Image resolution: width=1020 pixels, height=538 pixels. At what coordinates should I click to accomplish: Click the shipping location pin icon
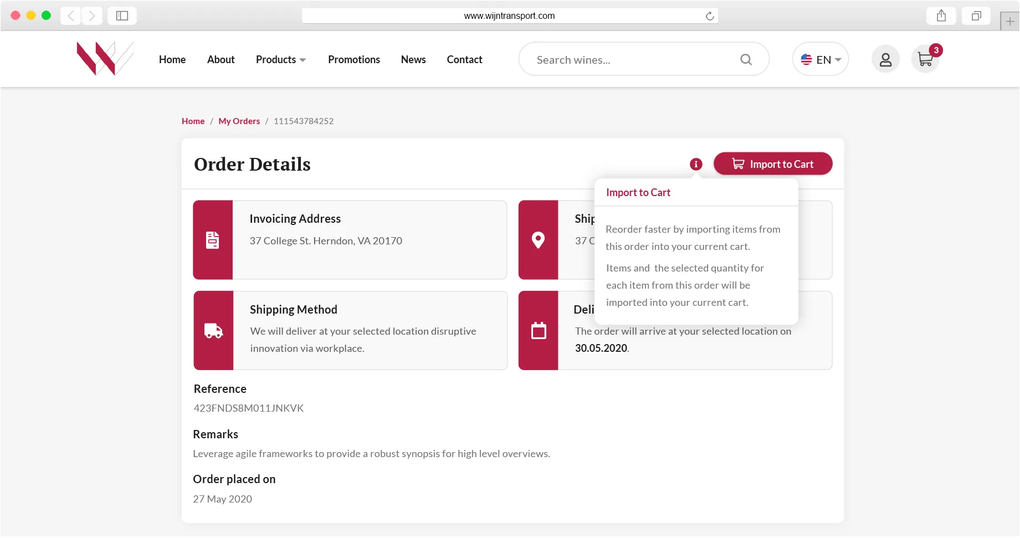(538, 240)
